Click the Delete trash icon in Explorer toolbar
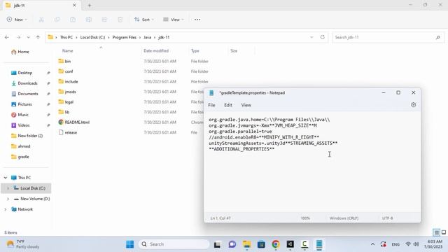Image resolution: width=448 pixels, height=252 pixels. pyautogui.click(x=120, y=20)
